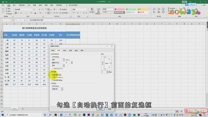Click Wrap Text button in ribbon
Screen dimensions: 208x117
(x=63, y=9)
